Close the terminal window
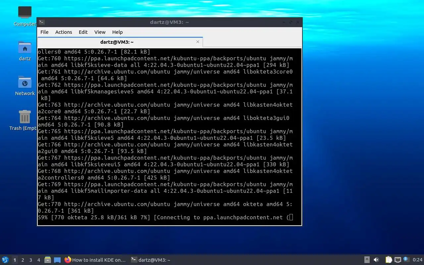Image resolution: width=424 pixels, height=265 pixels. coord(298,22)
